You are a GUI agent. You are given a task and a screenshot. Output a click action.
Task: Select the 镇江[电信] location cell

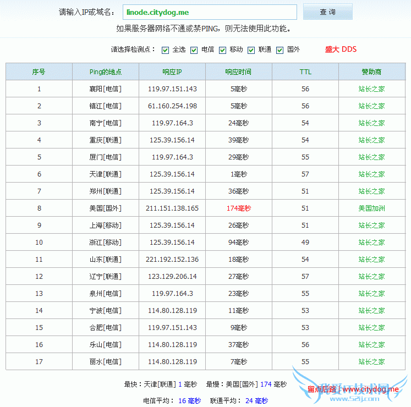coord(106,106)
